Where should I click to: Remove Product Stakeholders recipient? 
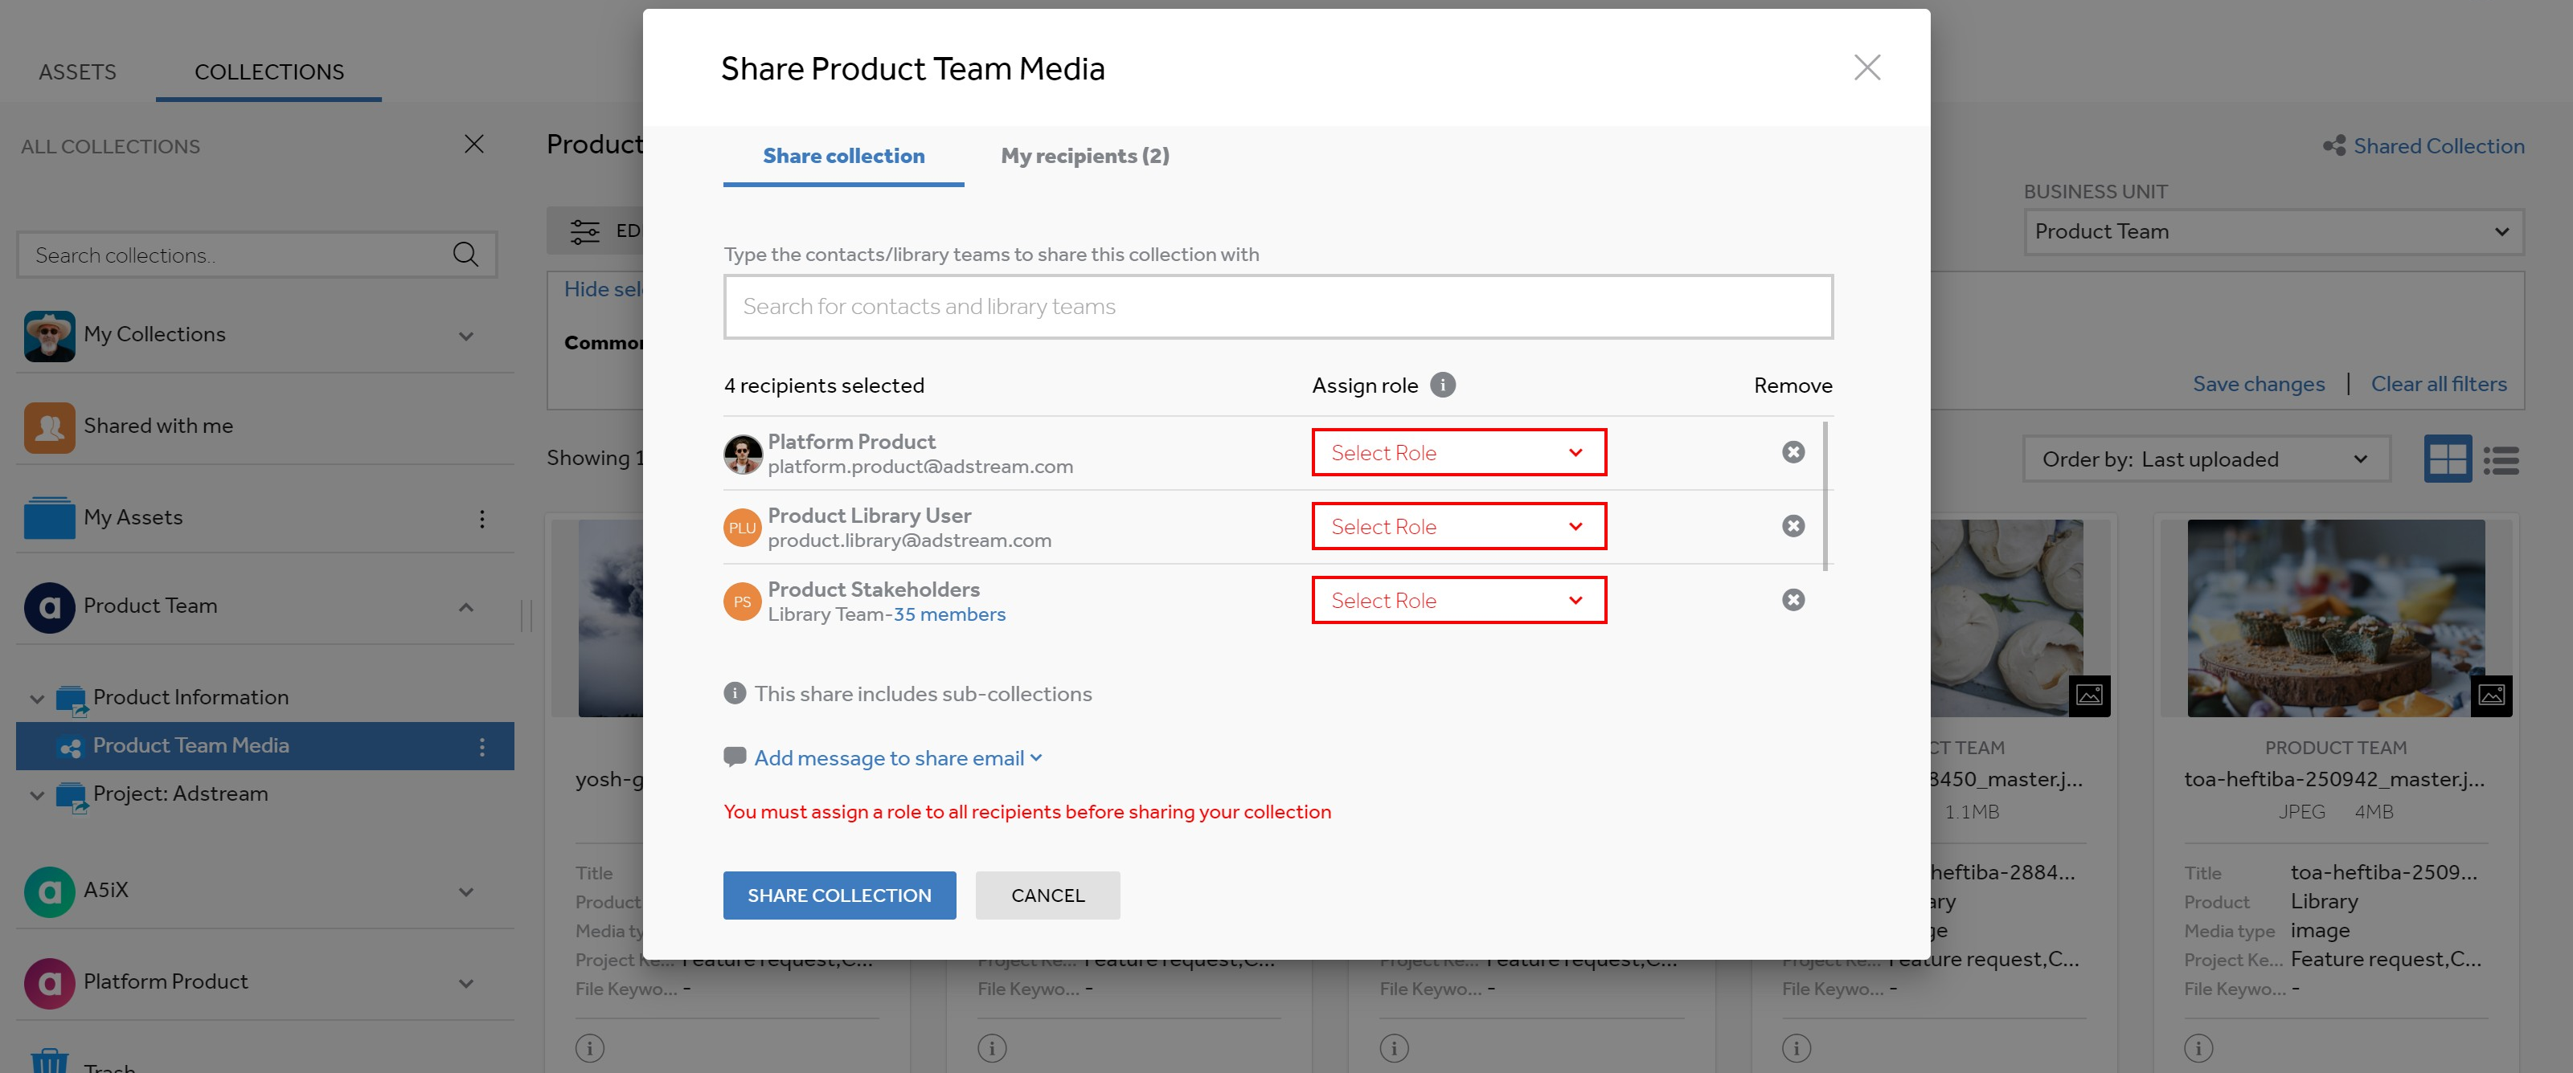click(1793, 600)
